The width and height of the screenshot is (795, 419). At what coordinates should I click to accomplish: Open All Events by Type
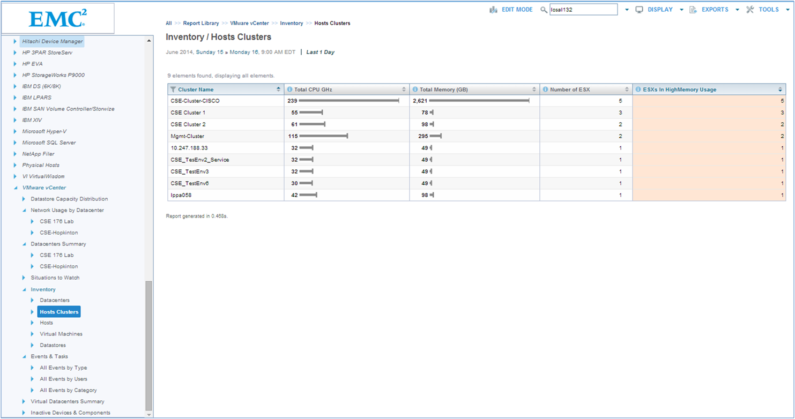(x=63, y=368)
